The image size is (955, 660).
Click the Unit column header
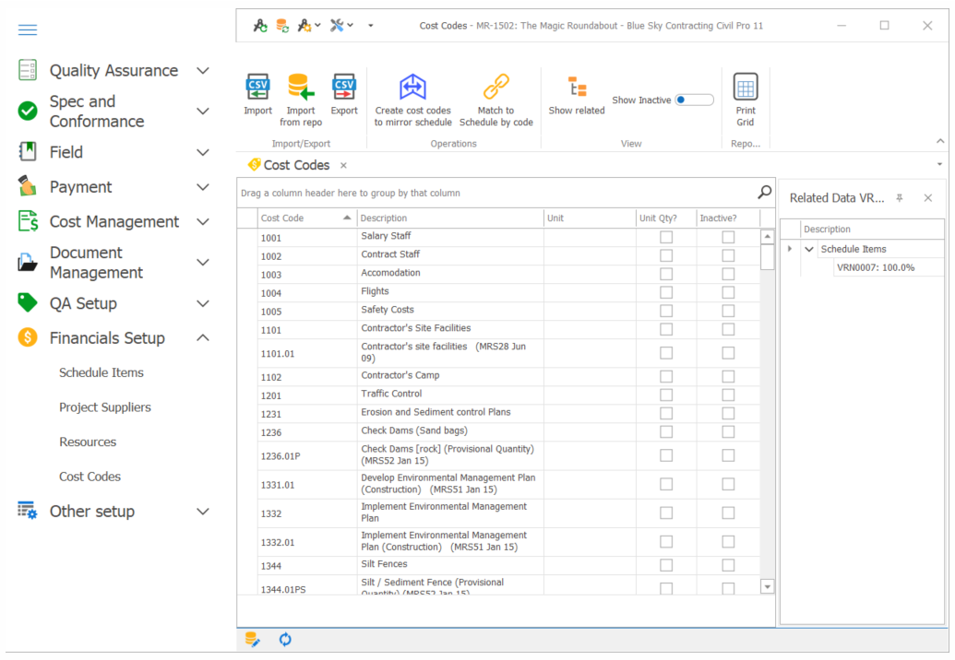tap(589, 218)
